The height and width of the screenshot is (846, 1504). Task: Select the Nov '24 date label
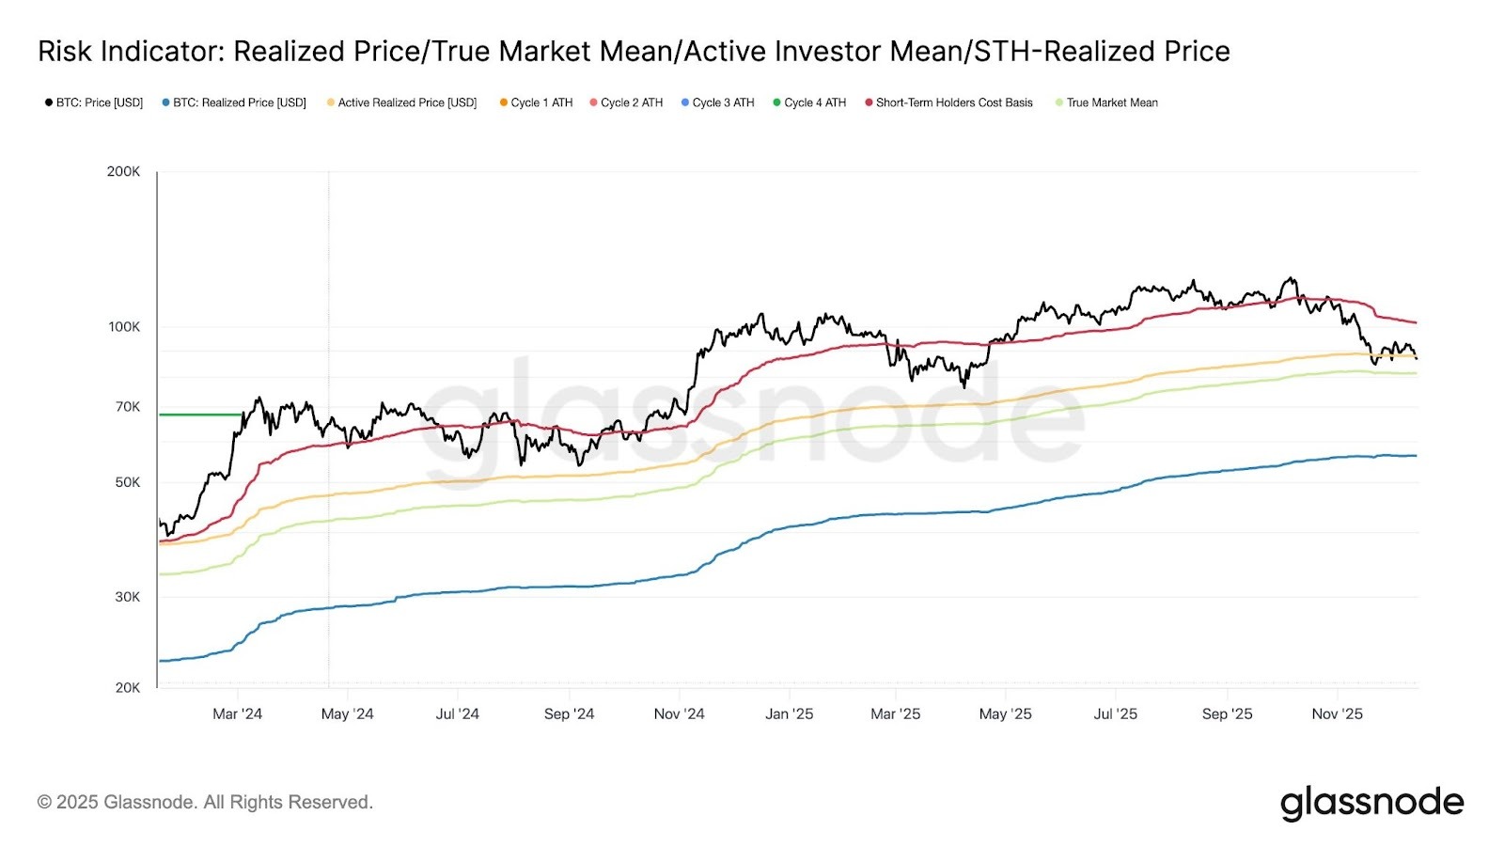(x=679, y=713)
